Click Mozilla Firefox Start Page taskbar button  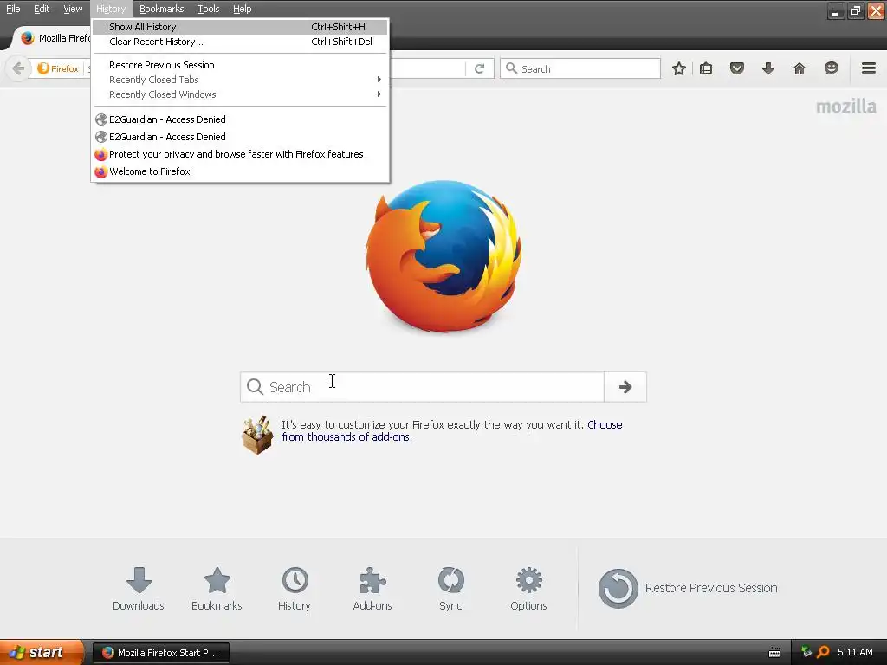tap(160, 653)
